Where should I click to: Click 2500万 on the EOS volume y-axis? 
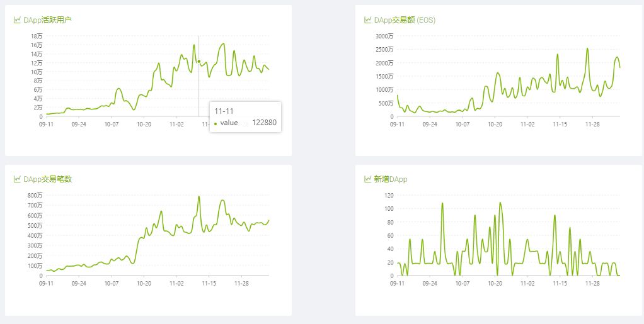tap(384, 50)
